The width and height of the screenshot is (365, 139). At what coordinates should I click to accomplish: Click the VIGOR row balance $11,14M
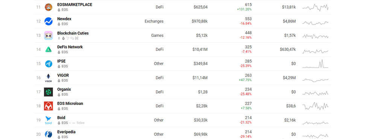(200, 78)
